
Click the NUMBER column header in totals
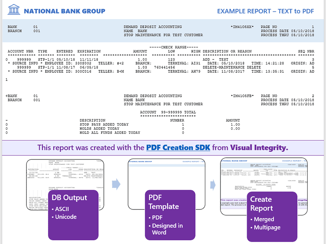[177, 120]
